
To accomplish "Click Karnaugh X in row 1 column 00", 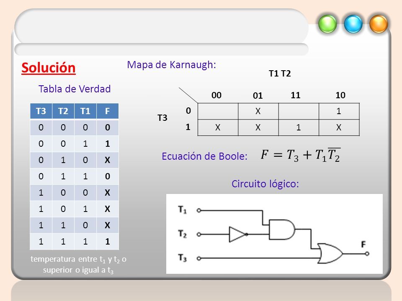I will click(218, 128).
